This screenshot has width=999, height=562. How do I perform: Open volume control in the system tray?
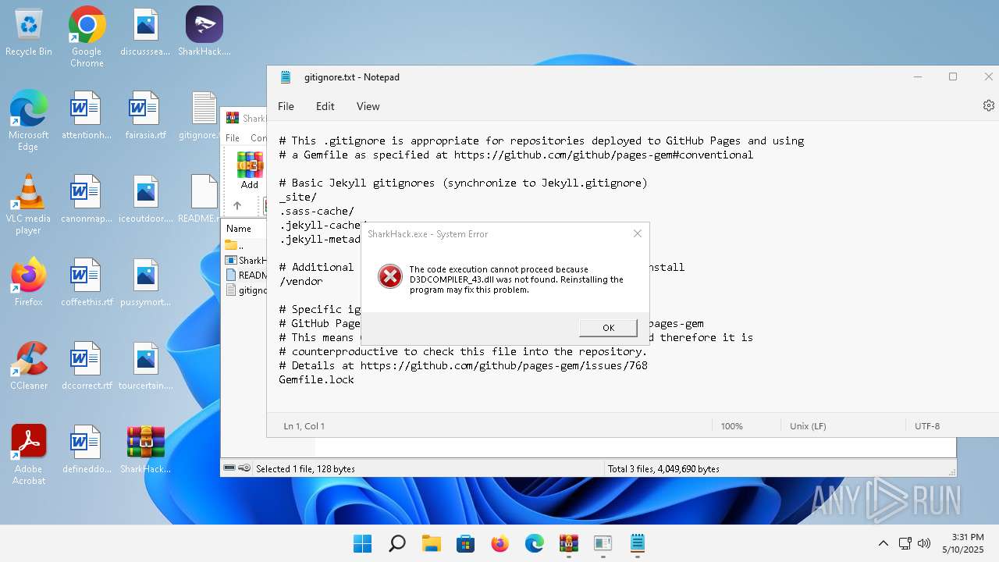(924, 543)
